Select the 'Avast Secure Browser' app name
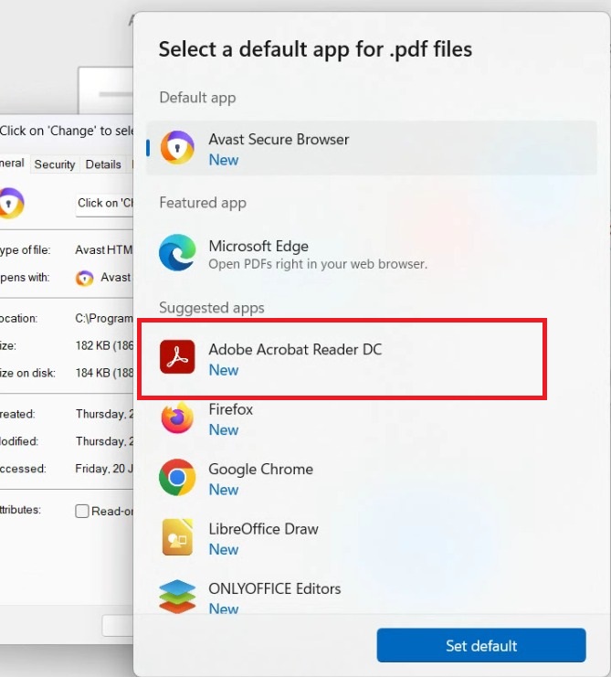Image resolution: width=611 pixels, height=677 pixels. [279, 140]
